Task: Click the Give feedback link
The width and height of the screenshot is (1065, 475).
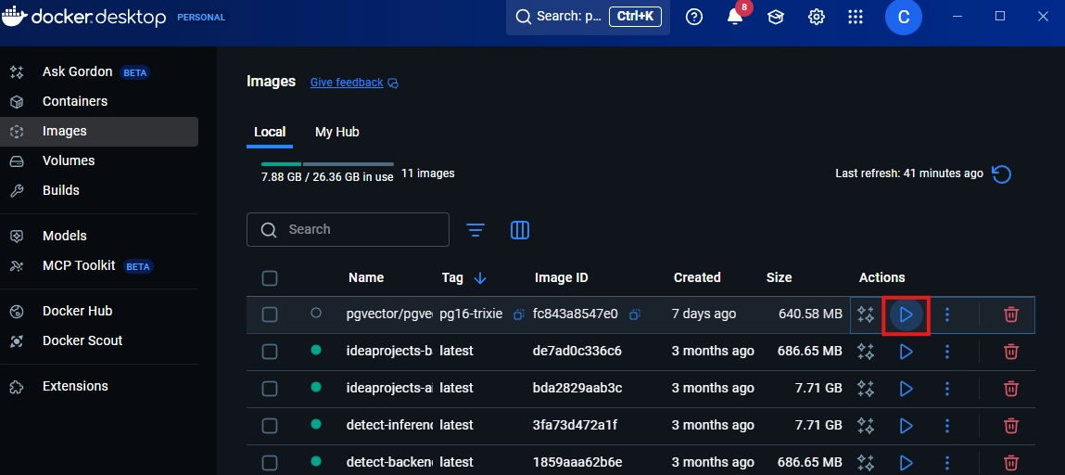Action: (347, 83)
